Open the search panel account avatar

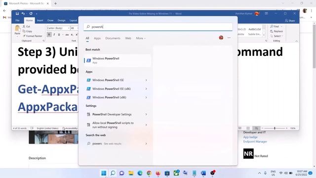pyautogui.click(x=221, y=38)
